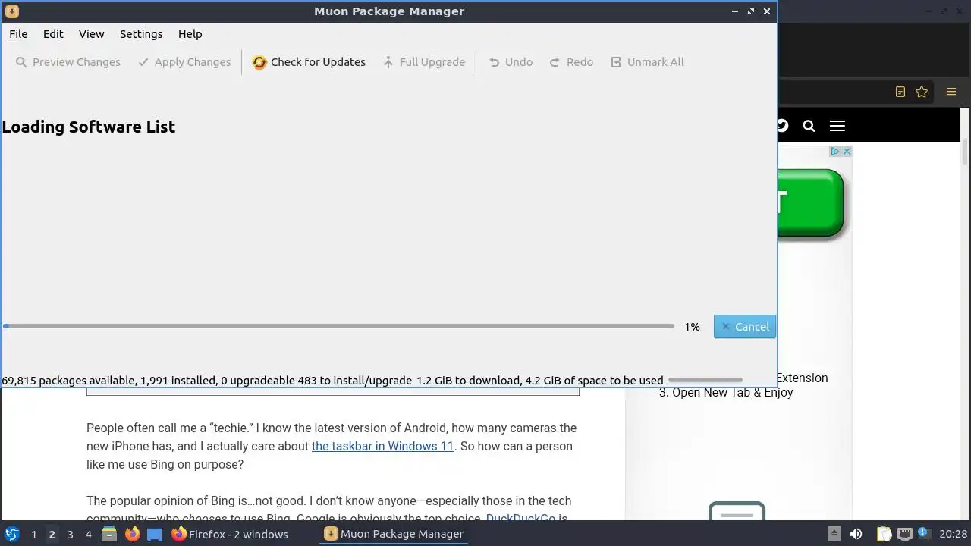Viewport: 971px width, 546px height.
Task: Open the Help menu
Action: [x=190, y=34]
